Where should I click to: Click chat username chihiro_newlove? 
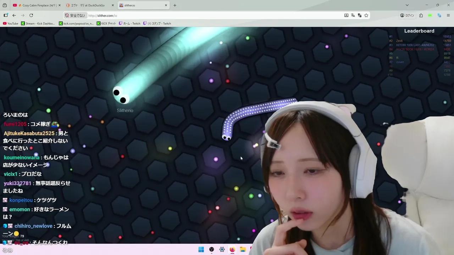click(x=33, y=226)
